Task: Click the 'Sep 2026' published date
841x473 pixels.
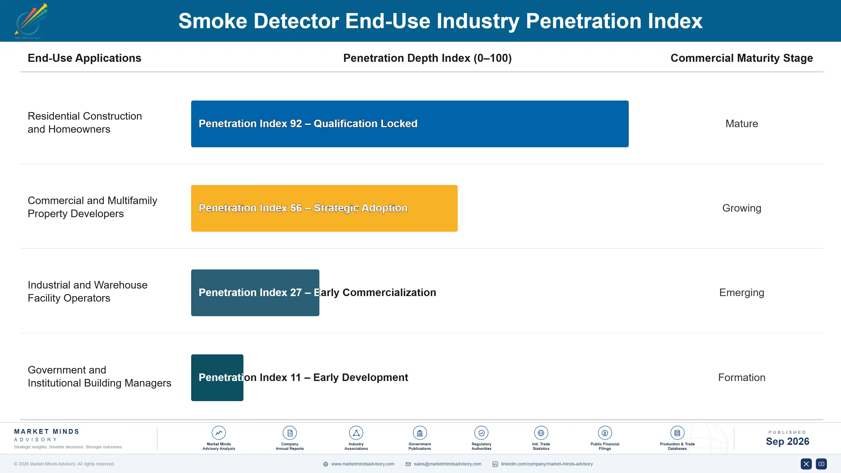Action: 787,441
